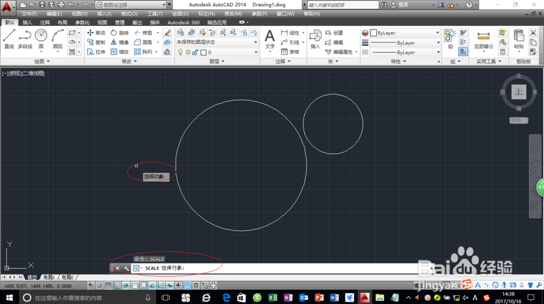Select the Arc (圆弧) tool
This screenshot has width=544, height=304.
58,39
